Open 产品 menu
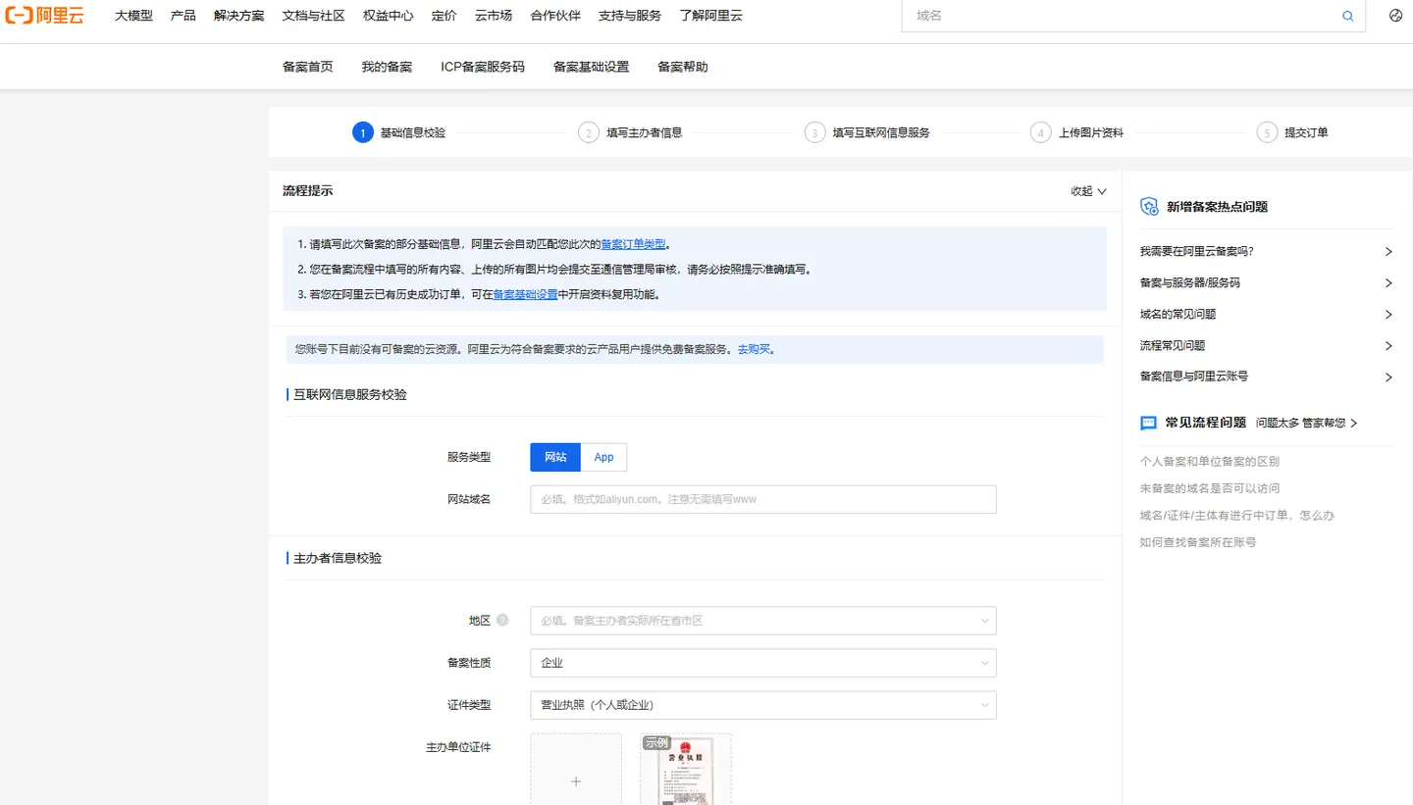The image size is (1413, 805). [x=183, y=16]
